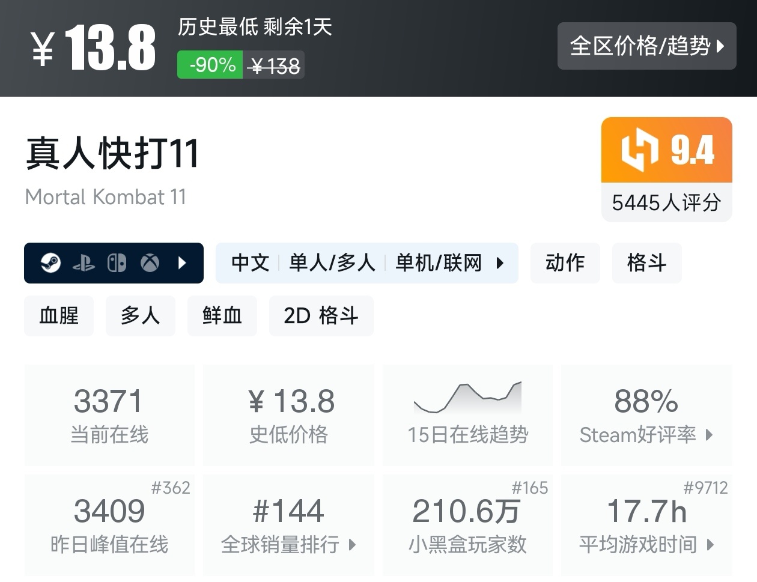
Task: Select the 单人/多人 label
Action: pos(332,263)
